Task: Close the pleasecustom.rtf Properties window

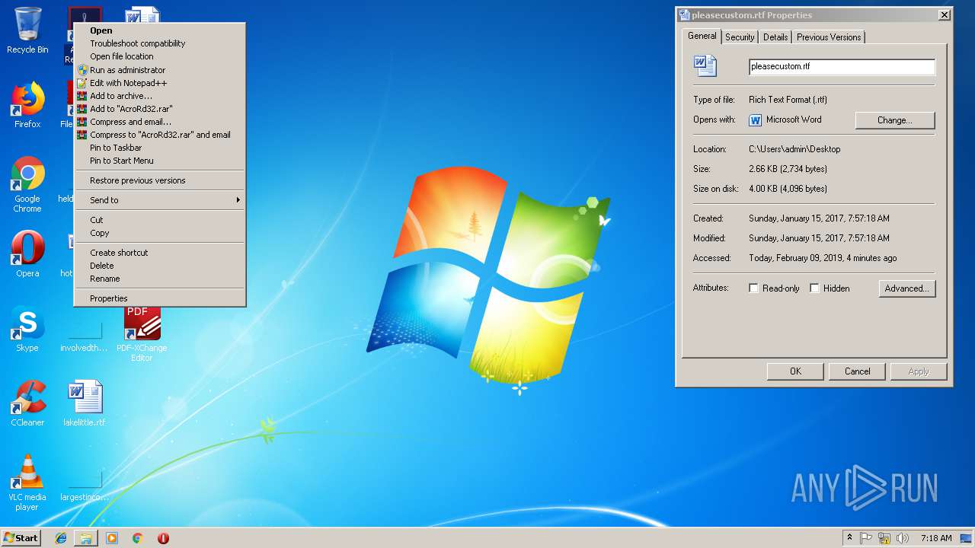Action: point(944,14)
